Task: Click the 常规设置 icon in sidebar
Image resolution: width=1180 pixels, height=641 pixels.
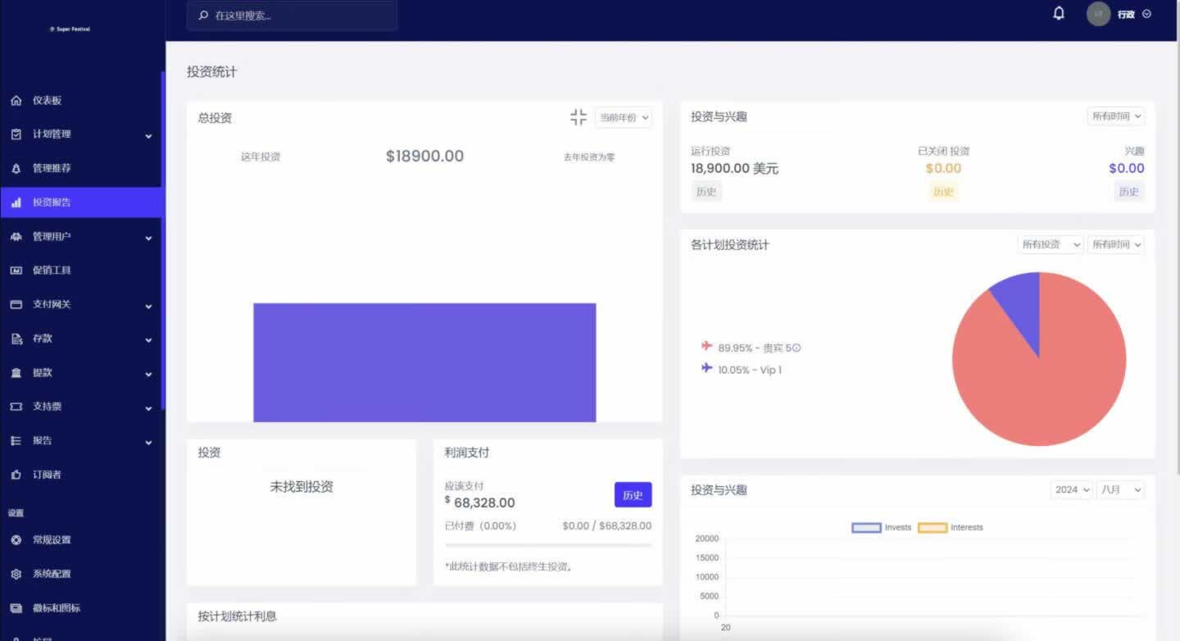Action: (16, 540)
